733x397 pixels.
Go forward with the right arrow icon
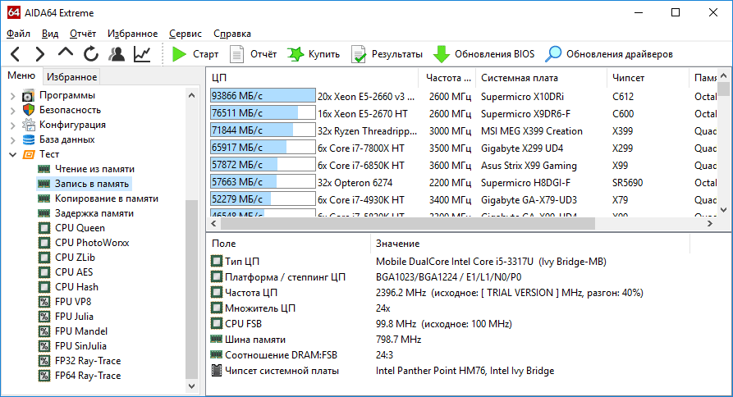click(x=40, y=54)
